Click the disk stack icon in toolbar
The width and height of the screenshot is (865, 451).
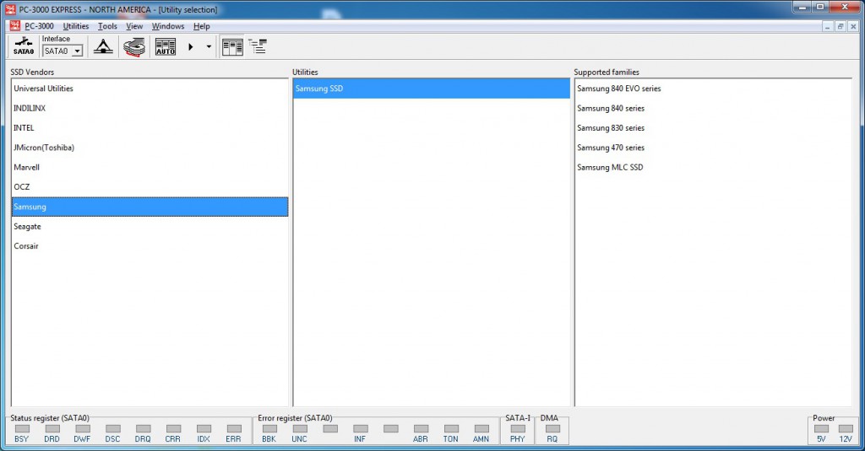[x=134, y=47]
